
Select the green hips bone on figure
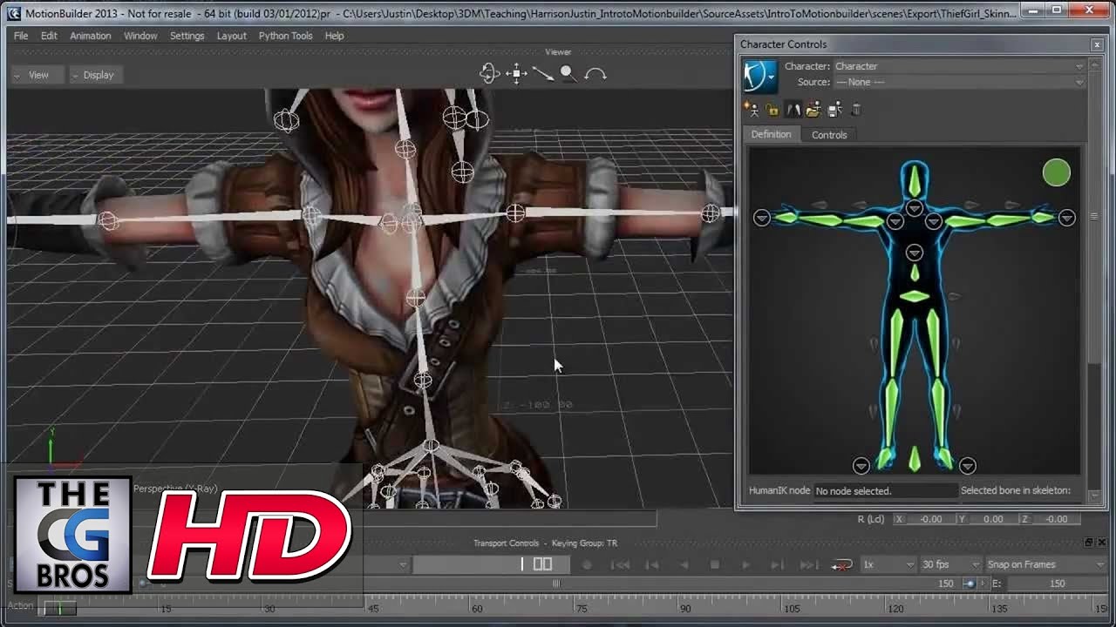914,297
